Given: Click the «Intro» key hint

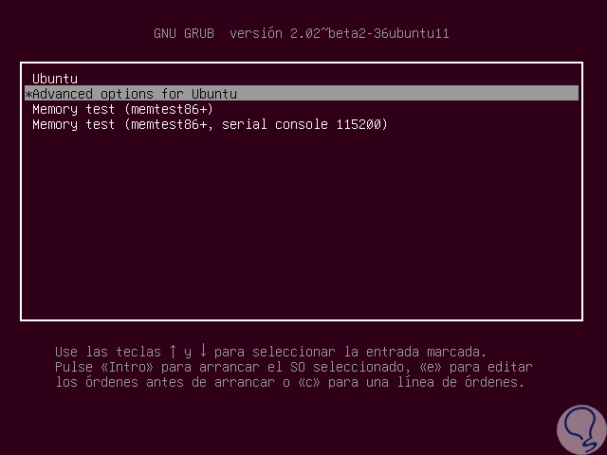Looking at the screenshot, I should point(123,367).
